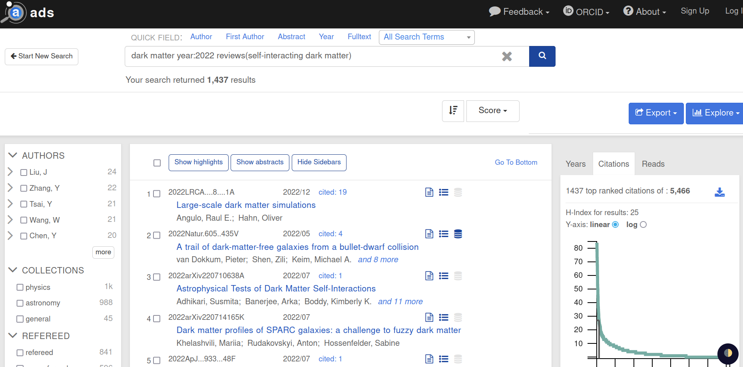Image resolution: width=743 pixels, height=367 pixels.
Task: Open the Score sort dropdown
Action: click(492, 111)
